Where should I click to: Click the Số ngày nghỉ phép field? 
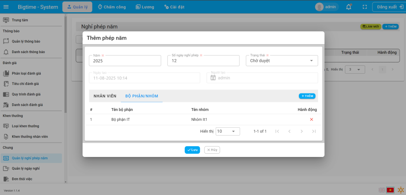(x=203, y=61)
